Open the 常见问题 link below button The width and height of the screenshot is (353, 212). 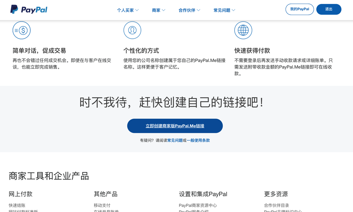click(175, 140)
